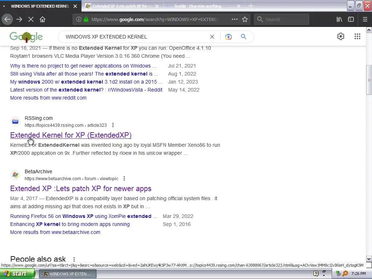Open 'Running Firefox 56 on Windows XP' link
The width and height of the screenshot is (372, 279).
click(84, 216)
